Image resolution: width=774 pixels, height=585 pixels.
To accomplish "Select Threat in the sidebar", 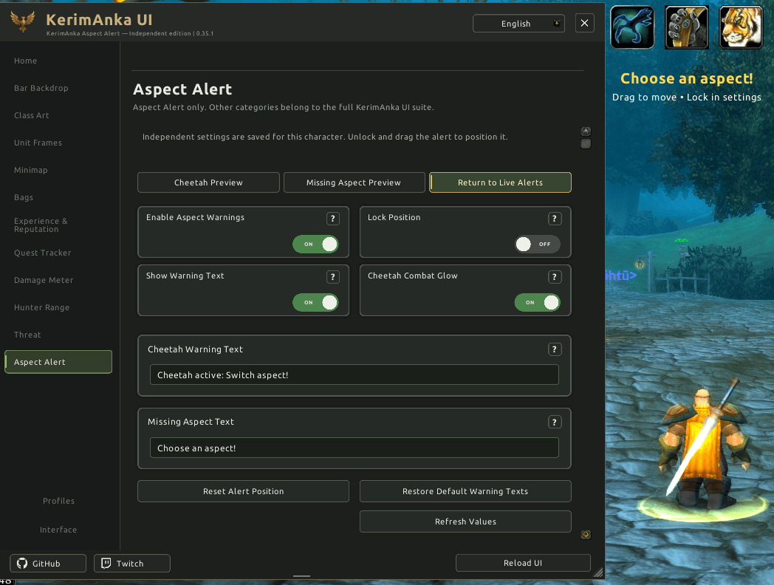I will click(x=27, y=335).
